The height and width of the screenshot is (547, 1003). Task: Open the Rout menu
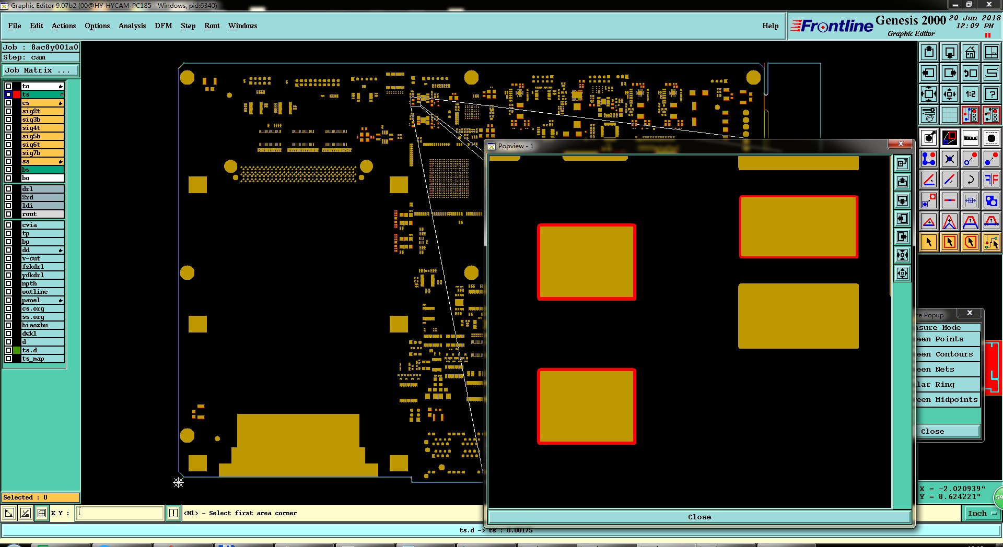[212, 26]
